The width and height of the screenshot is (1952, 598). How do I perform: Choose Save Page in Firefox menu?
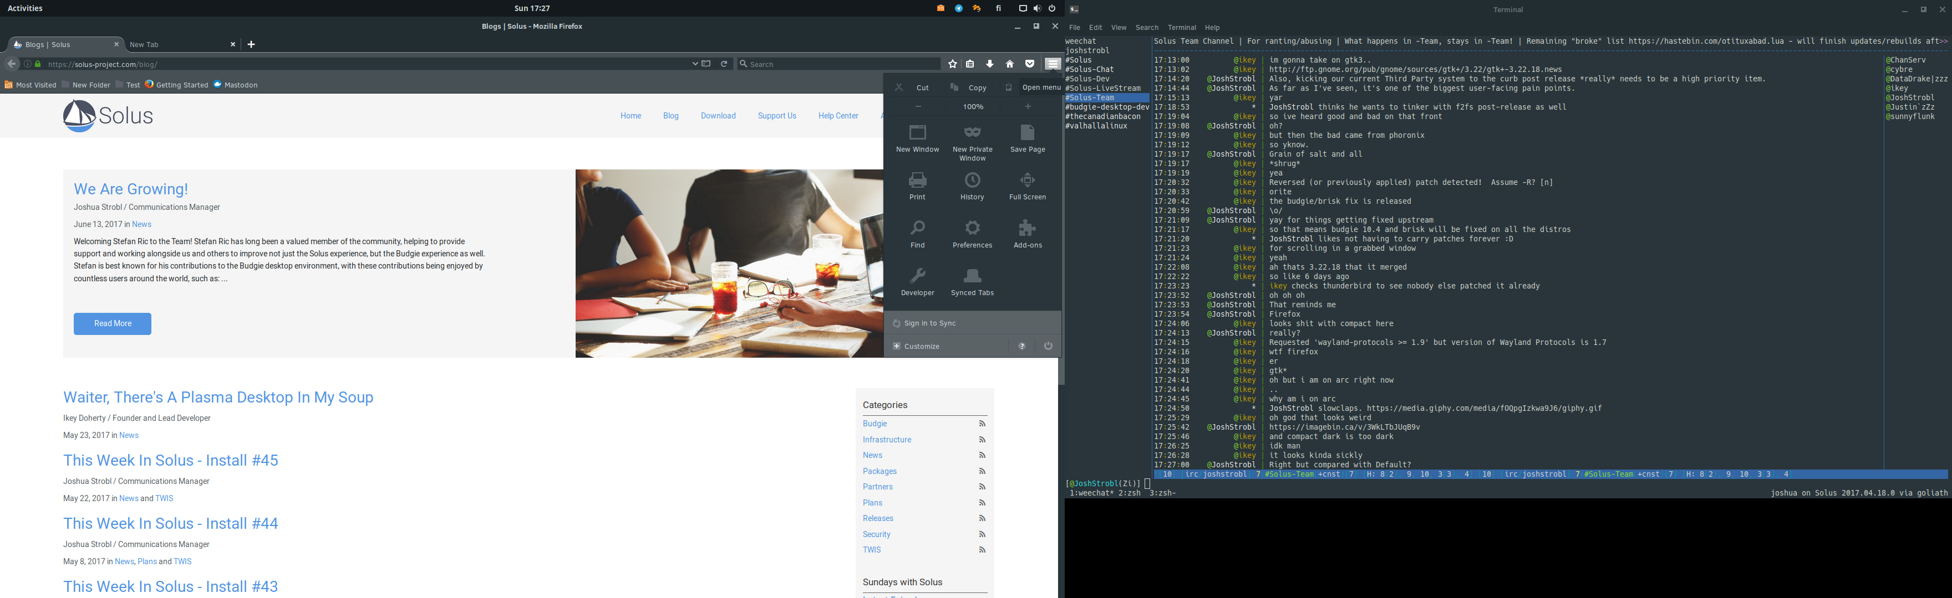click(x=1028, y=138)
